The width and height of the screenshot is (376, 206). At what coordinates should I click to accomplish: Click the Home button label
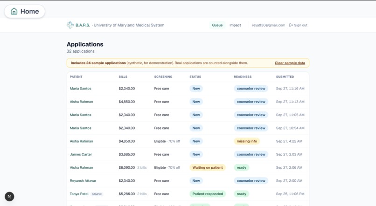29,11
